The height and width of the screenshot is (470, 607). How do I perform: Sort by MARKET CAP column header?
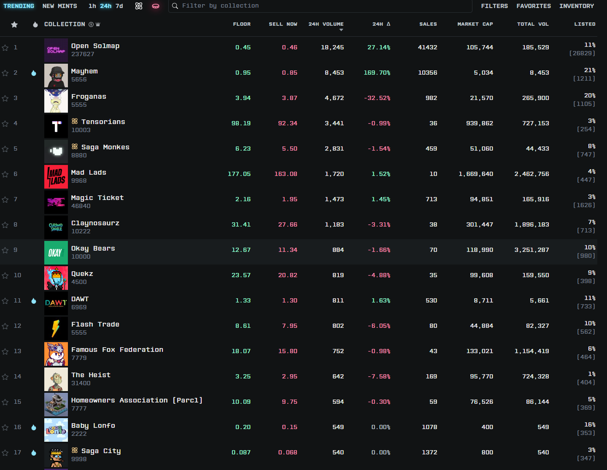tap(475, 24)
